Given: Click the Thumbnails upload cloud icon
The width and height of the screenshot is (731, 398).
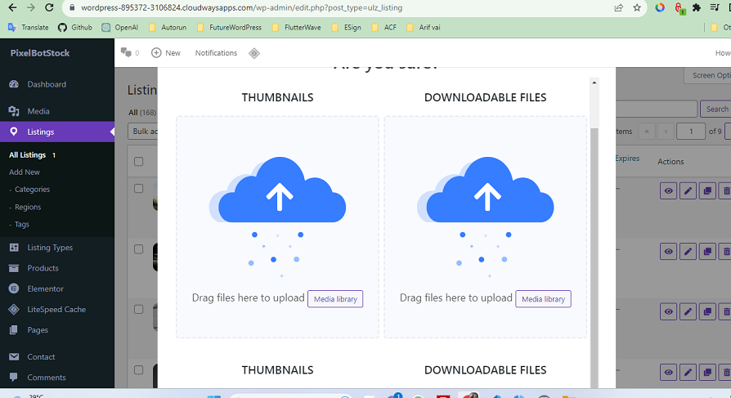Looking at the screenshot, I should [278, 190].
